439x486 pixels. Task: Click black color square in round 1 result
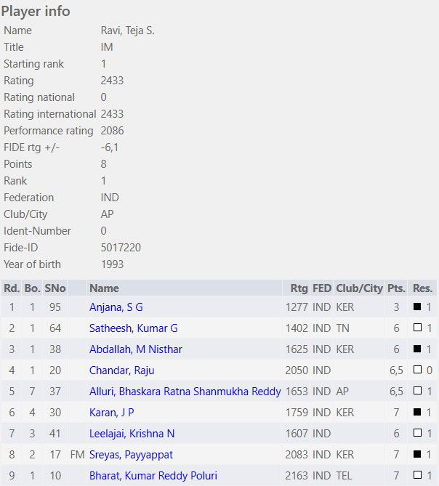(417, 307)
